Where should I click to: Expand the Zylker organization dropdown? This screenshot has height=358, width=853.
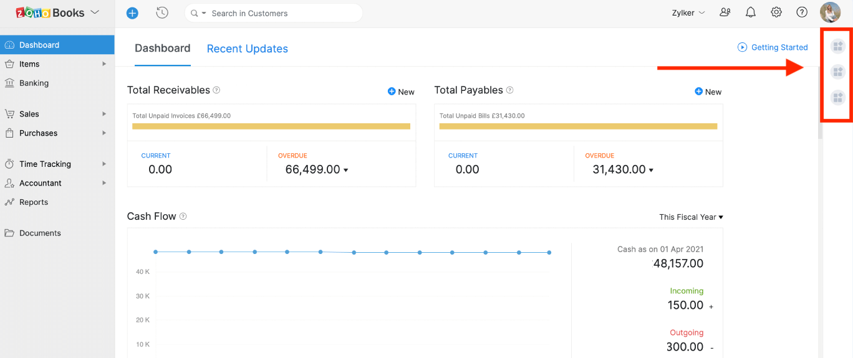[688, 13]
